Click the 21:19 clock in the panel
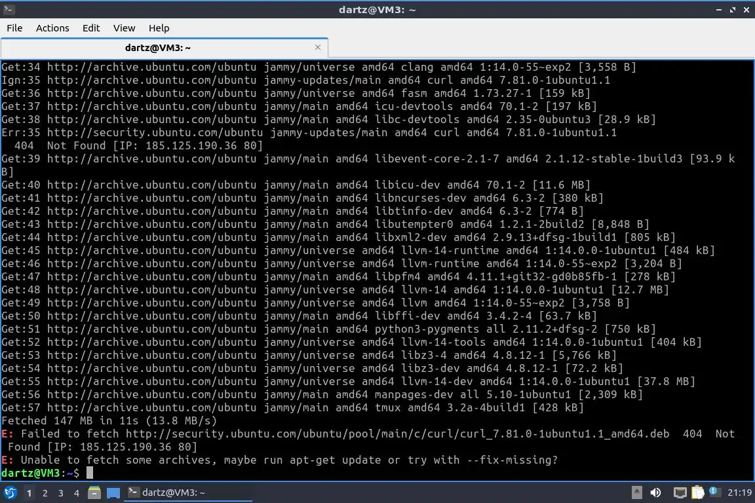 [x=739, y=493]
